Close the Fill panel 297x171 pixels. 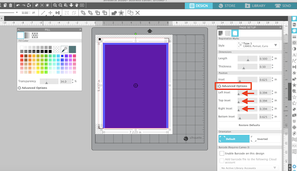coord(80,30)
